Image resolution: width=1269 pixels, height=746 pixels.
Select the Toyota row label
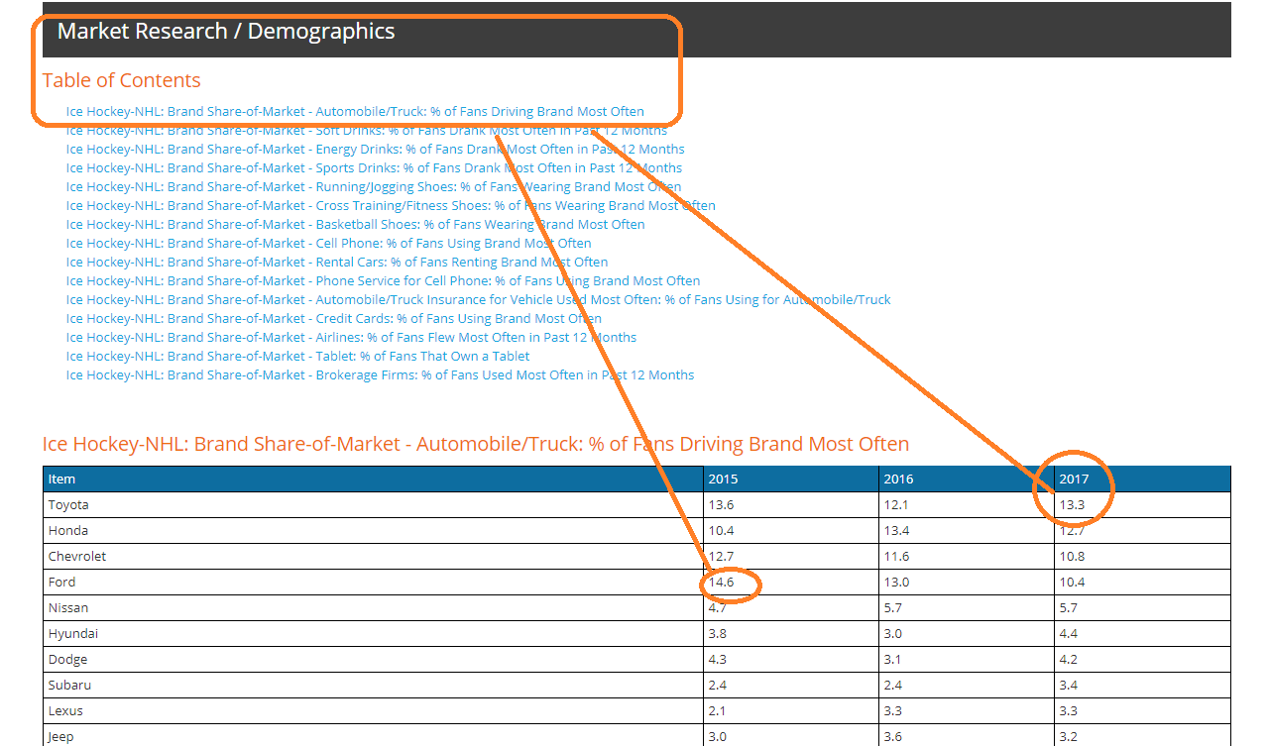click(68, 505)
